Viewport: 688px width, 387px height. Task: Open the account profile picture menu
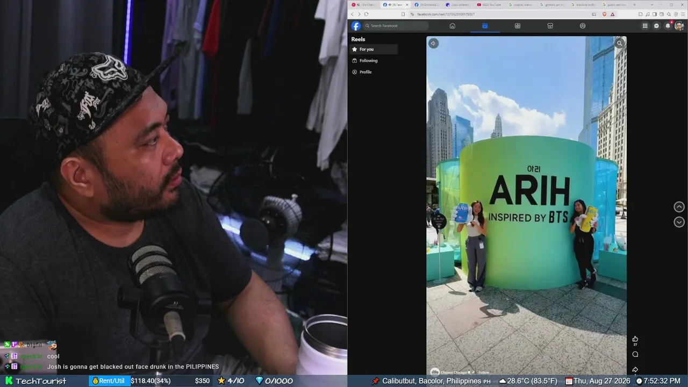point(679,26)
